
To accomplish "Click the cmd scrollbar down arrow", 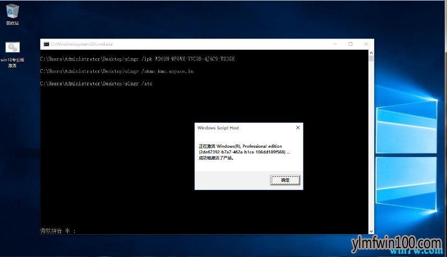I will (x=371, y=232).
